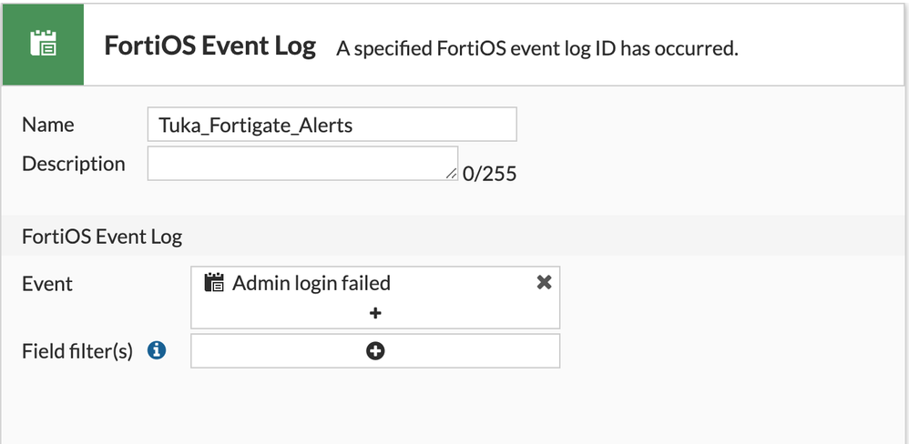Image resolution: width=909 pixels, height=444 pixels.
Task: Select the "Admin login failed" event entry
Action: (312, 283)
